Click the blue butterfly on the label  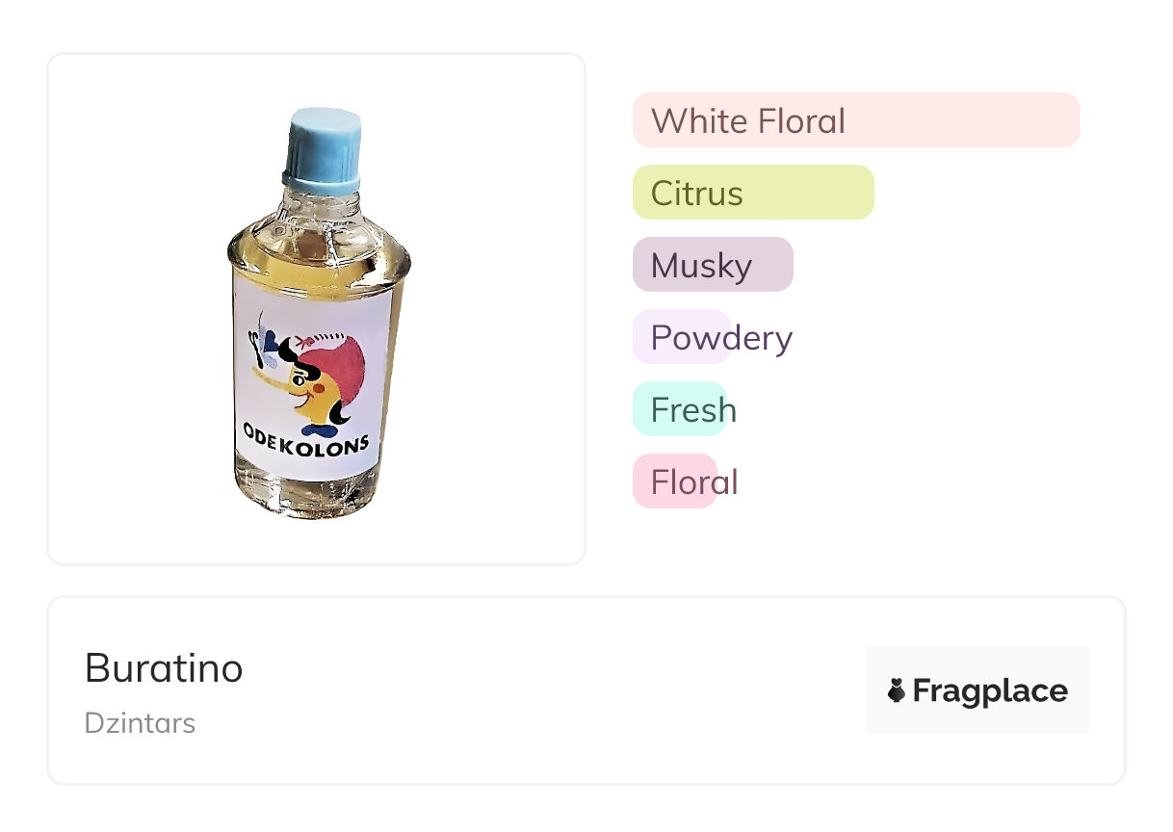click(x=272, y=348)
